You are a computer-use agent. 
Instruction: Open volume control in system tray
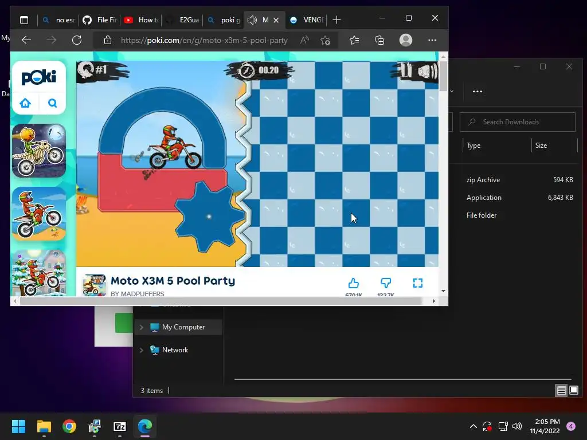517,426
